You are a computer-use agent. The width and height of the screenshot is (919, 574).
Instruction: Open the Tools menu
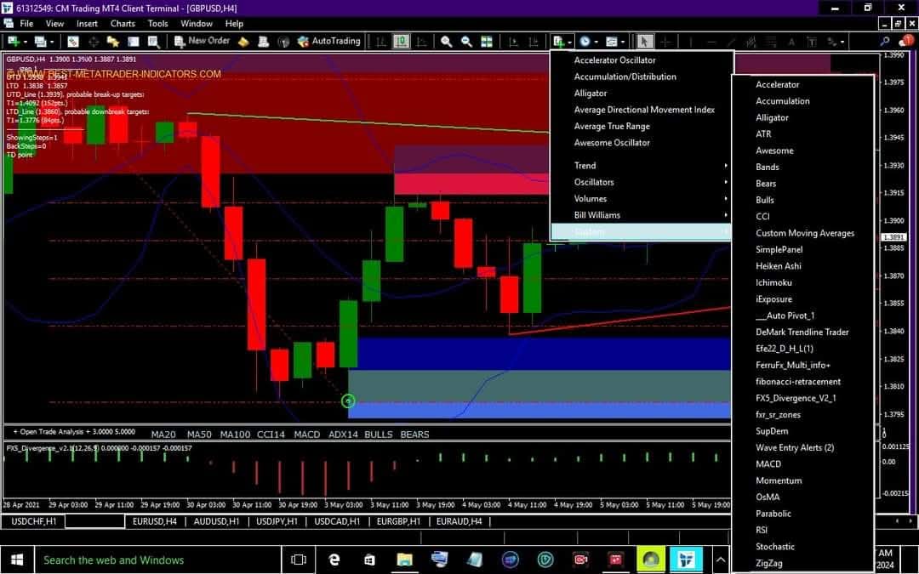click(x=157, y=24)
